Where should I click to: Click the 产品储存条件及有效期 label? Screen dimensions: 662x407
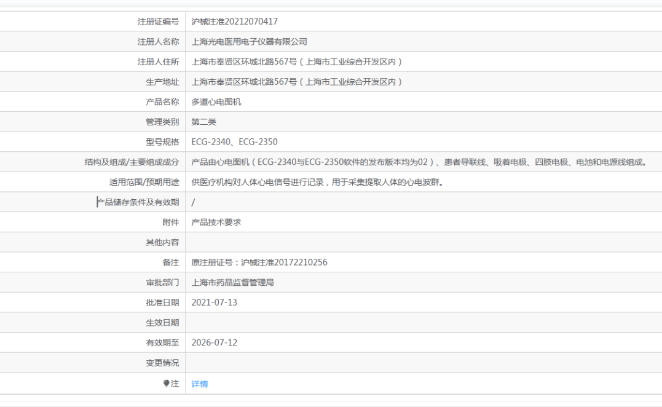pyautogui.click(x=138, y=202)
